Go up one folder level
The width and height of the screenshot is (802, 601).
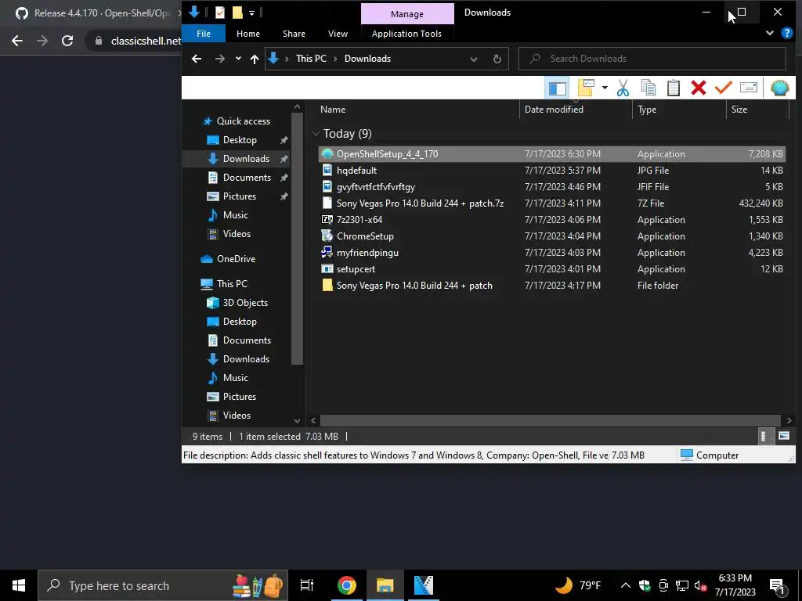(x=255, y=59)
